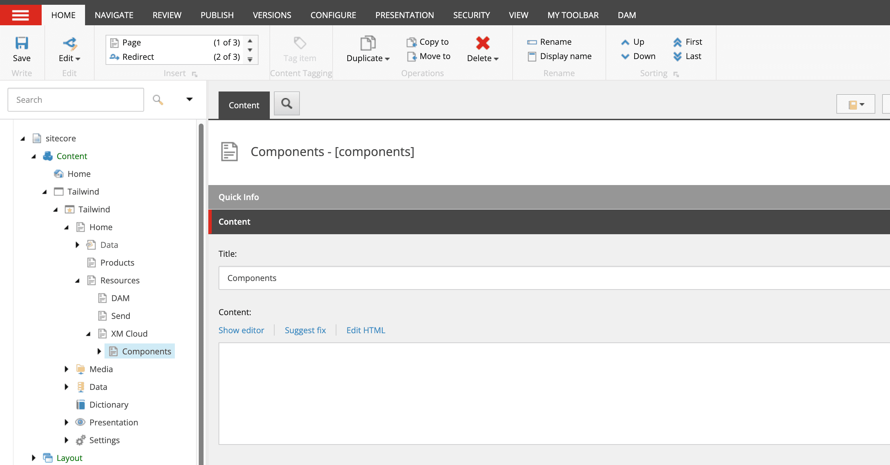Open the Edit dropdown arrow
The height and width of the screenshot is (465, 890).
point(78,59)
